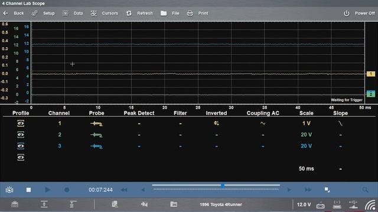Image resolution: width=378 pixels, height=212 pixels.
Task: Click the channel 1 yellow zero marker
Action: click(371, 74)
